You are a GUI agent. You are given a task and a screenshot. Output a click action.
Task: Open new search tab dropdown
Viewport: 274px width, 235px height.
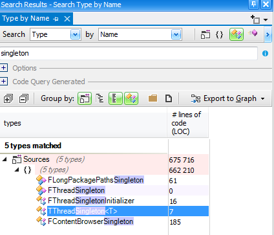266,20
